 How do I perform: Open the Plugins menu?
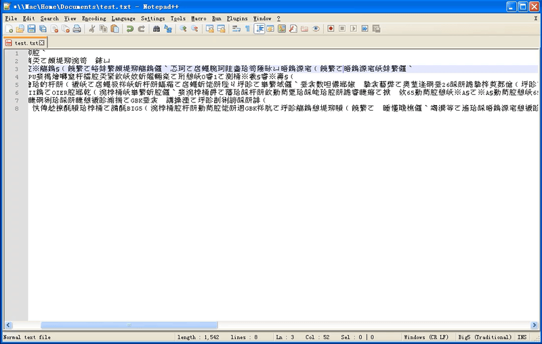(x=237, y=19)
